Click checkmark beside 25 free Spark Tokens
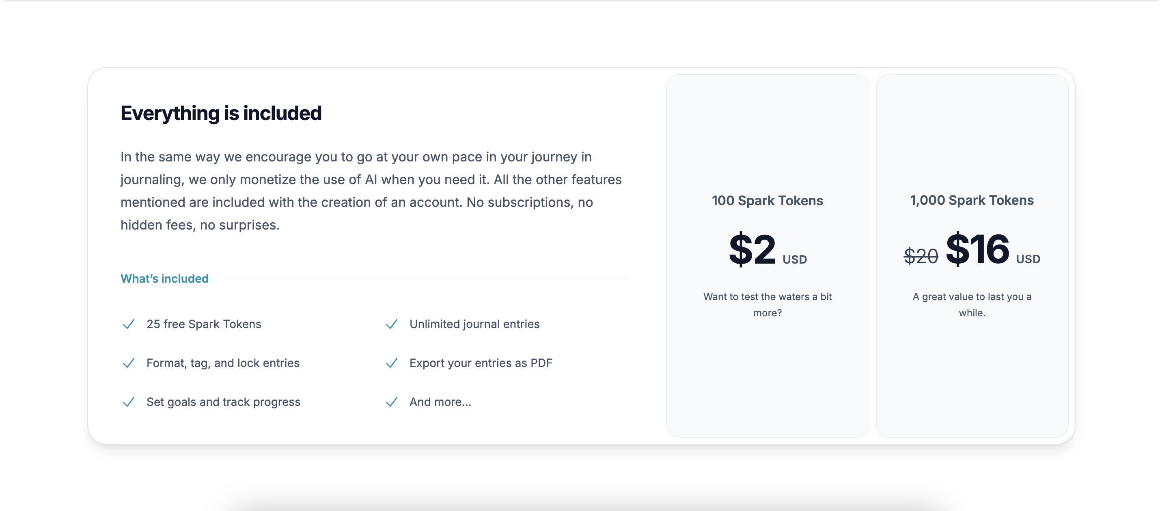Image resolution: width=1160 pixels, height=511 pixels. (x=128, y=324)
